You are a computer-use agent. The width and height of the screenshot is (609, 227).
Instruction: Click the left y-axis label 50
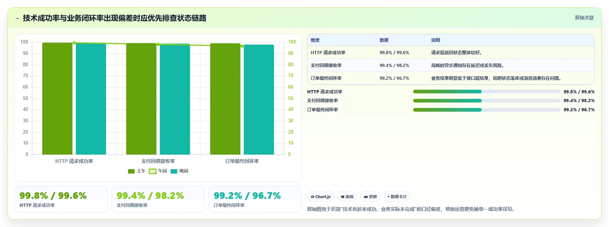25,98
